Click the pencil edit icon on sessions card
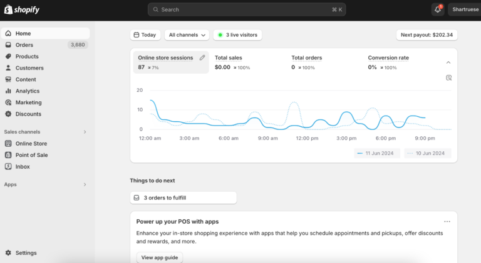 [202, 57]
